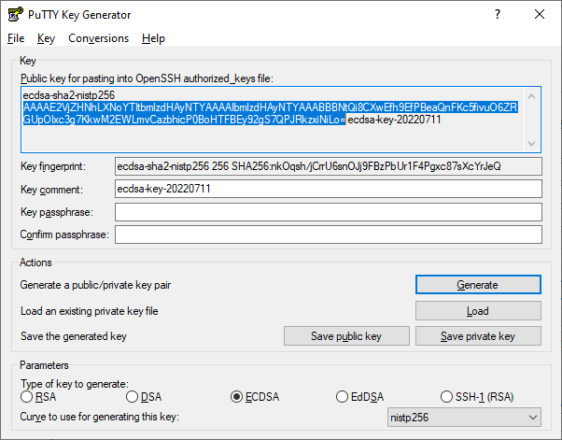Viewport: 562px width, 440px height.
Task: Select the ECDSA radio button
Action: (x=237, y=397)
